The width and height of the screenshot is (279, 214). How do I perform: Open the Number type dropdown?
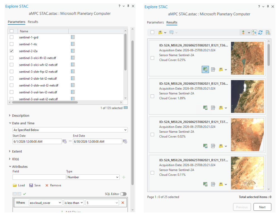93,177
